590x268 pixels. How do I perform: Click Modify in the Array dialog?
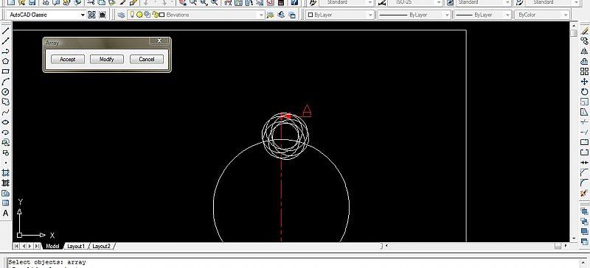tap(106, 59)
